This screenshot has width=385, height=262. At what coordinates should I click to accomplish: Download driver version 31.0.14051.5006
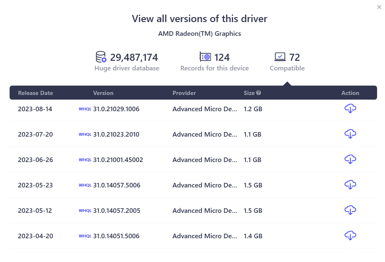[x=350, y=236]
